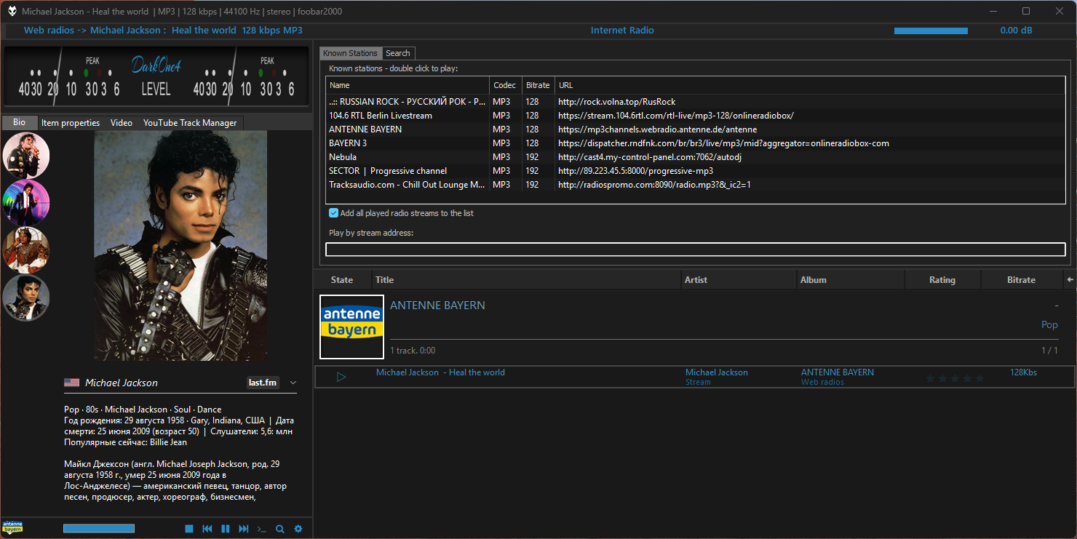This screenshot has height=539, width=1077.
Task: Pause the current stream
Action: (226, 529)
